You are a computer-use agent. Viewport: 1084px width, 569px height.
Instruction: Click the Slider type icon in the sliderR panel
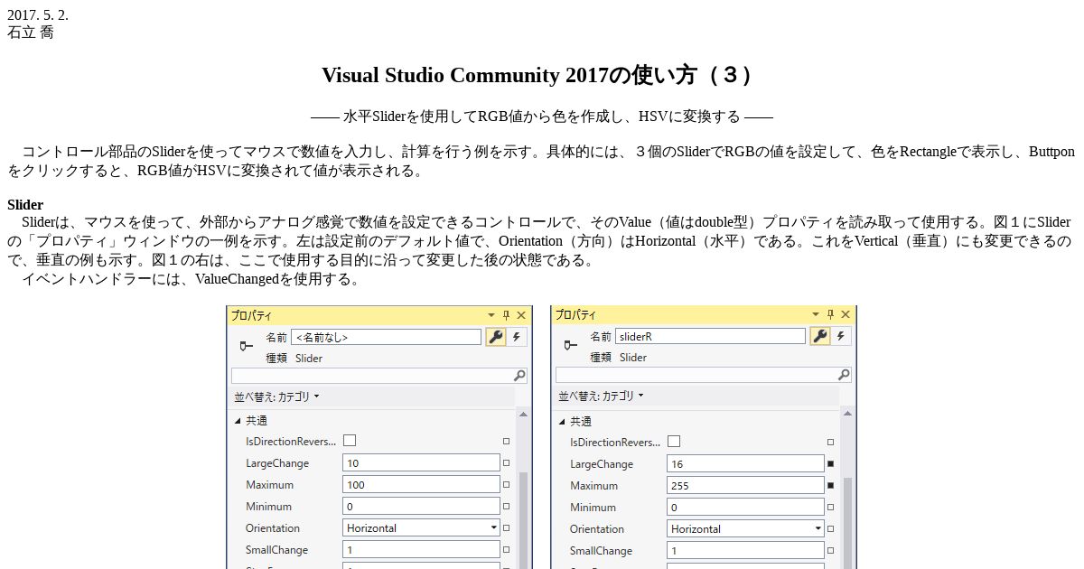pyautogui.click(x=569, y=345)
